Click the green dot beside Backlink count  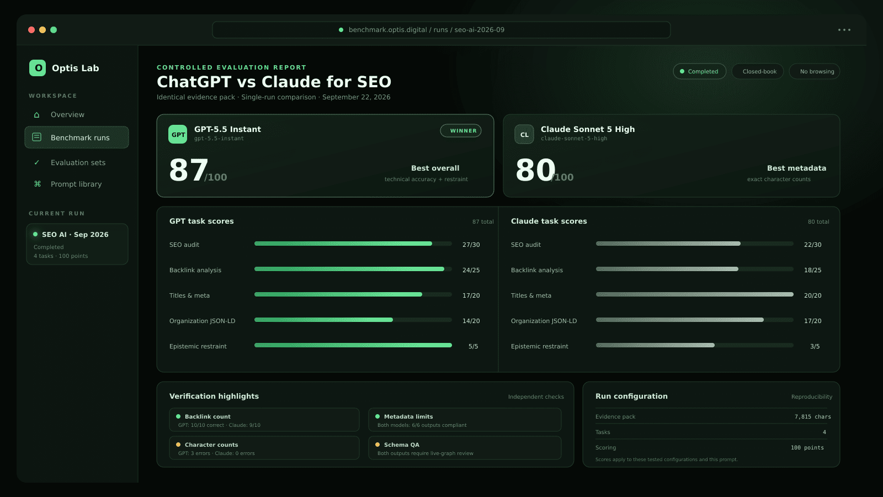click(x=178, y=416)
